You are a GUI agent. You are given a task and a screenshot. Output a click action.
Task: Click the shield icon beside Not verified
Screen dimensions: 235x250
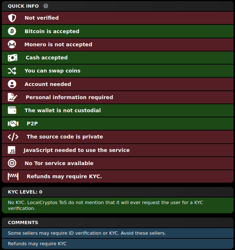coord(12,18)
